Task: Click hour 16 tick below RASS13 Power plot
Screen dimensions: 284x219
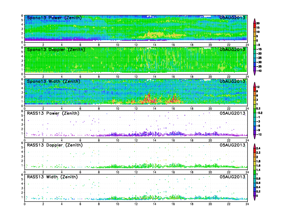Action: (x=173, y=140)
